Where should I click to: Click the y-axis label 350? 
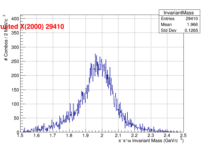(15, 33)
